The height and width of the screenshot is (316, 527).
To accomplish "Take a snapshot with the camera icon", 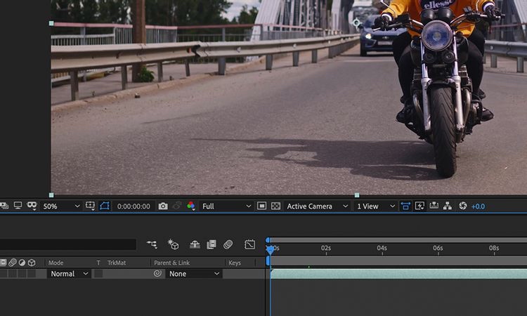I will (x=163, y=206).
